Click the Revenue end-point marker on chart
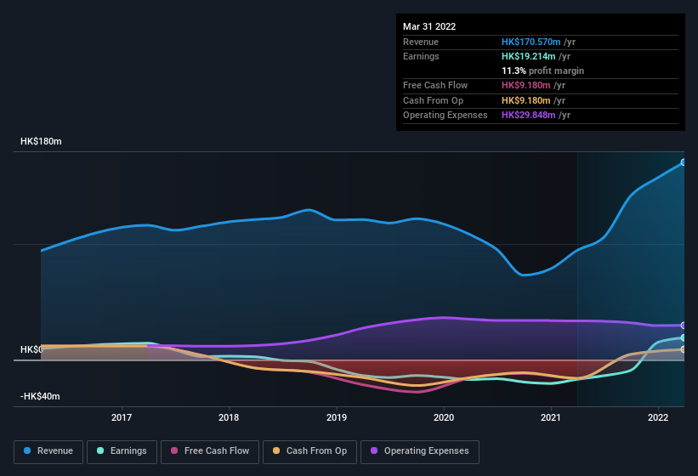Viewport: 698px width, 476px height. tap(683, 162)
